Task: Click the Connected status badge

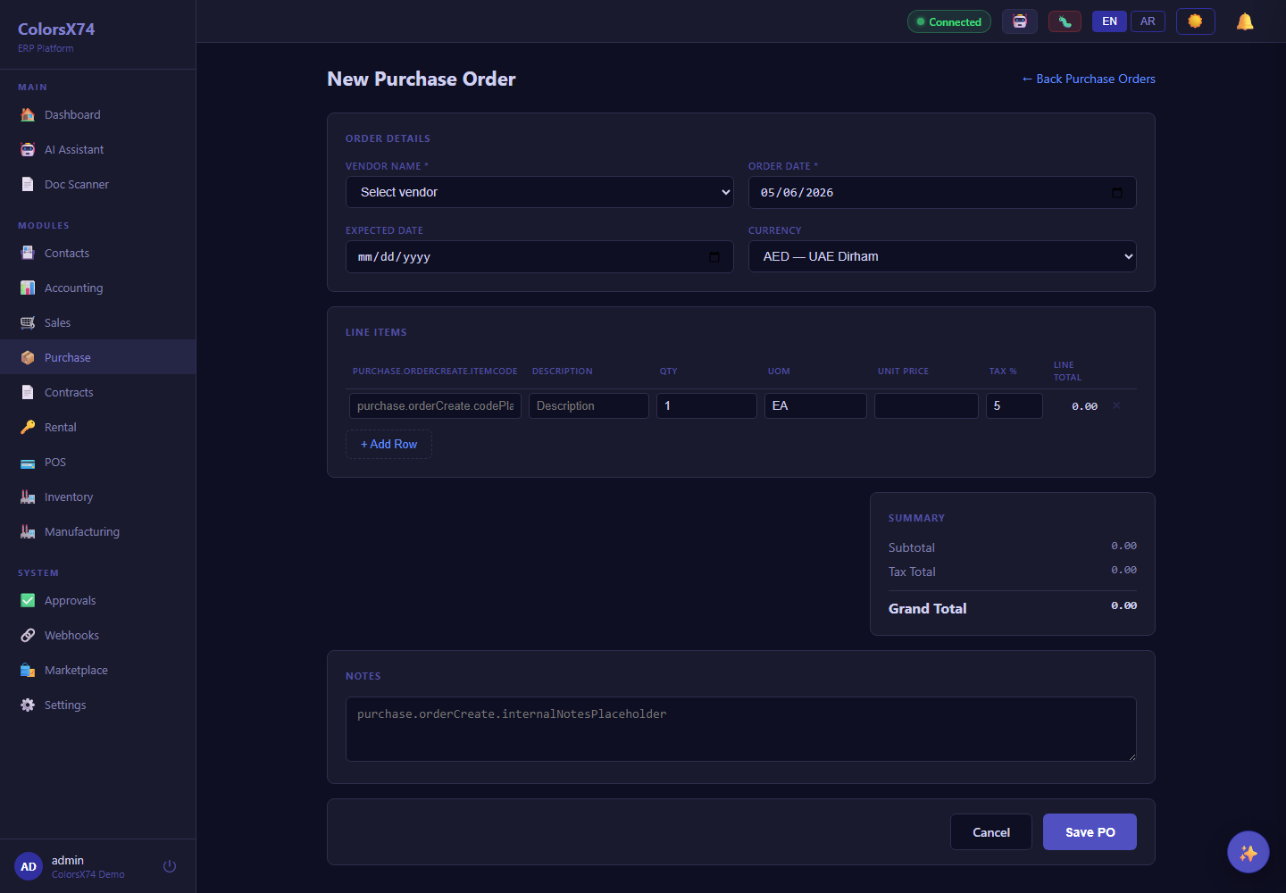Action: [949, 21]
